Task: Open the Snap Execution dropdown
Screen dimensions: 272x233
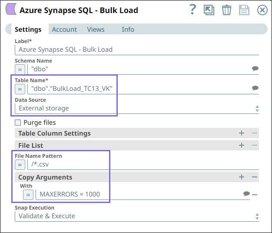Action: coord(137,216)
